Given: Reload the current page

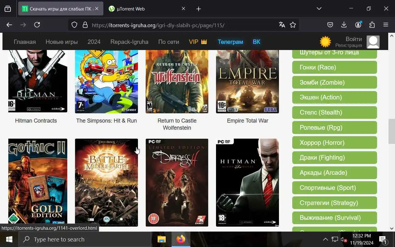Looking at the screenshot, I should tap(37, 25).
